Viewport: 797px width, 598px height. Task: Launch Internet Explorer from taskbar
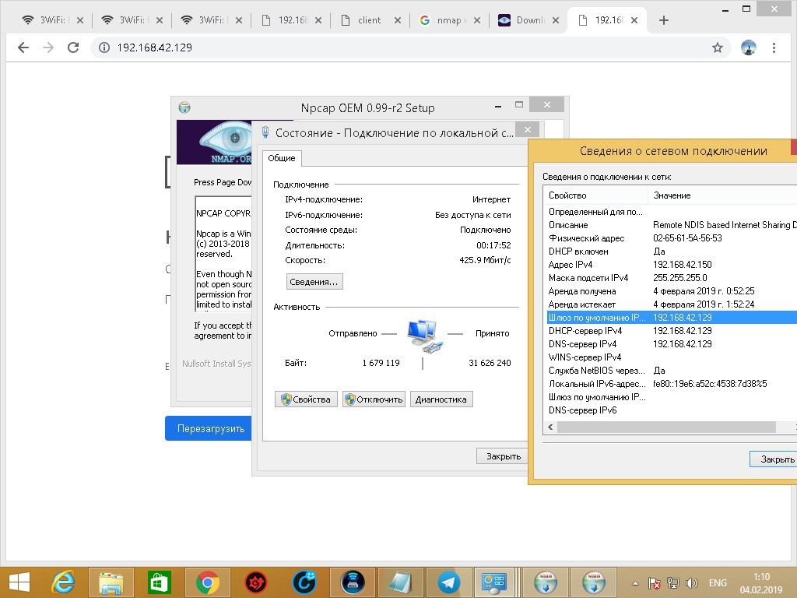point(63,582)
